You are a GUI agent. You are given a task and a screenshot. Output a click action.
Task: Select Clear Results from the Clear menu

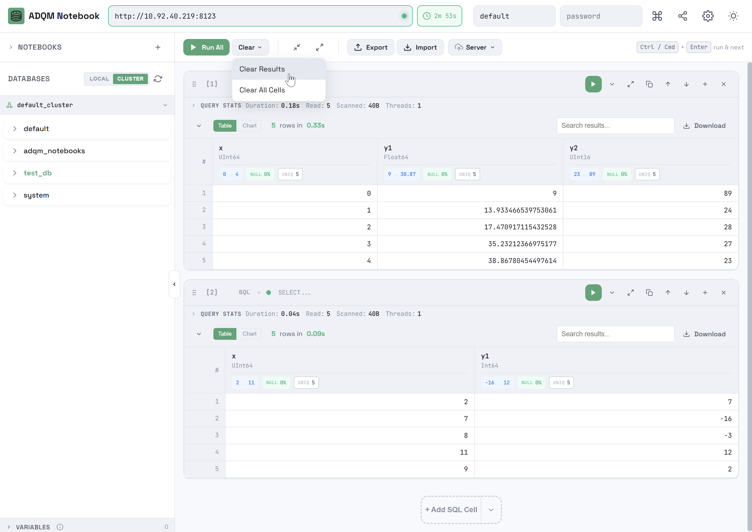[x=262, y=69]
